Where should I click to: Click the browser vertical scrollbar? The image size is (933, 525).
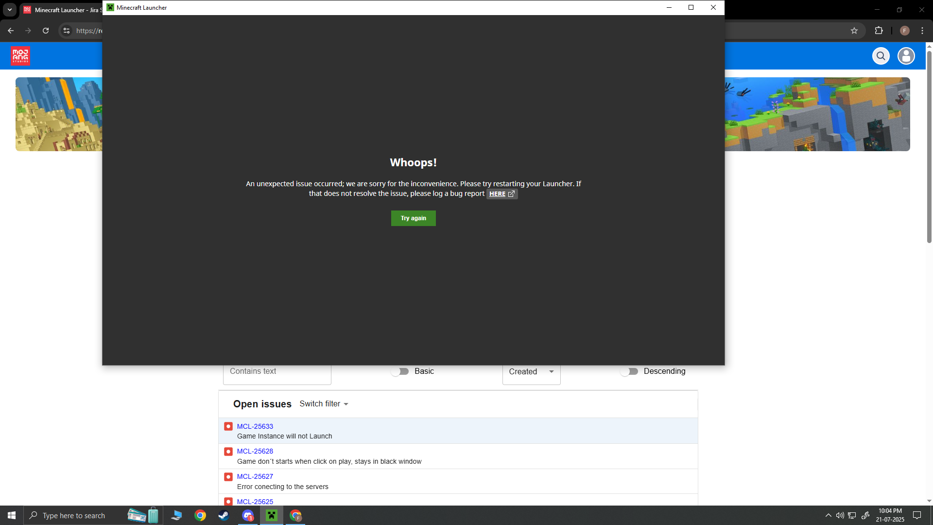point(929,146)
